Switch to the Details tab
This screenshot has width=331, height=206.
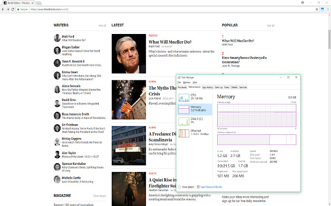coord(234,87)
